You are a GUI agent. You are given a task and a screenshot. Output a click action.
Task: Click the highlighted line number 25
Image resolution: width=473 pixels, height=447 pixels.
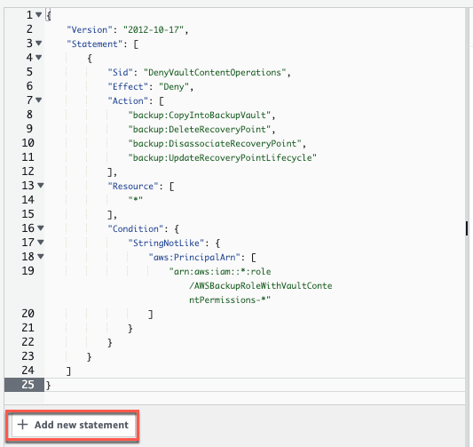click(28, 385)
